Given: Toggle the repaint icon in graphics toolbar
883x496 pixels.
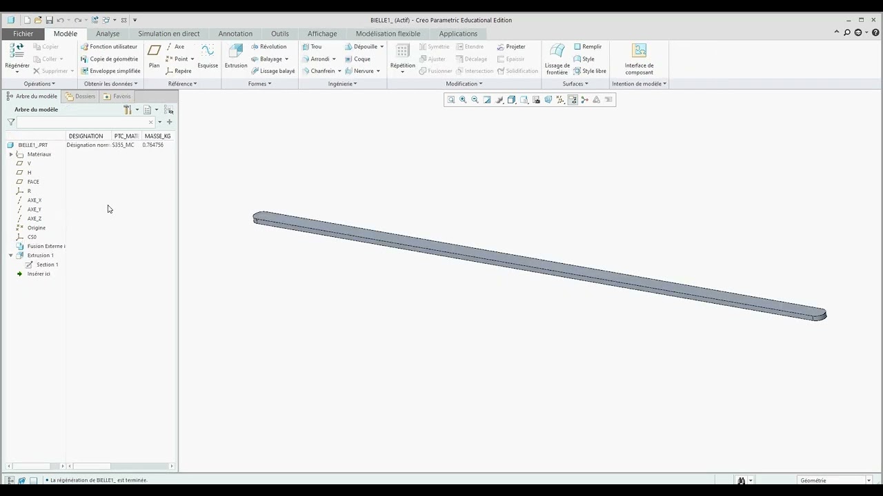Looking at the screenshot, I should (487, 100).
